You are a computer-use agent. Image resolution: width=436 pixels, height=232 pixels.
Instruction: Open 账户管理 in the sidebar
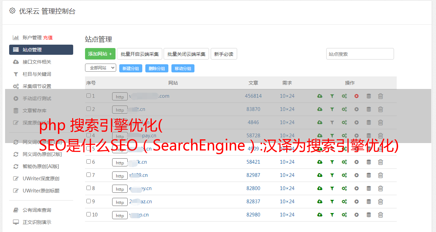pos(32,38)
